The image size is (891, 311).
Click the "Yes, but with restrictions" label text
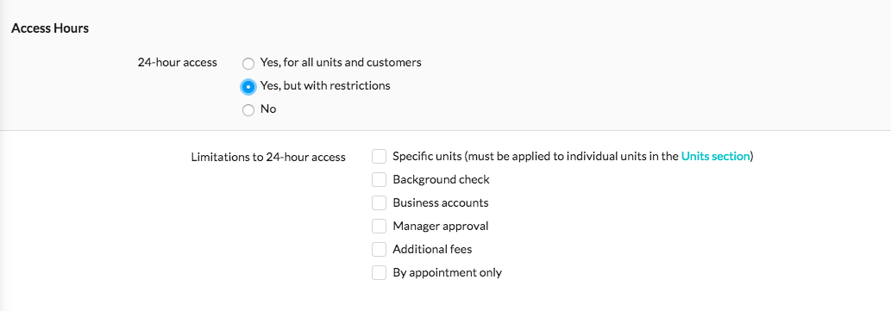(x=325, y=85)
